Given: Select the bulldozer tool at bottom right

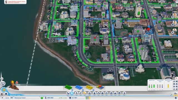Looking at the screenshot, I should (175, 93).
